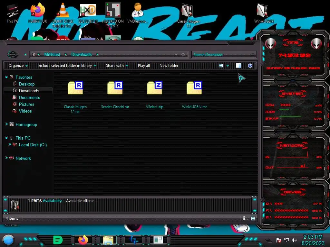Expand the Network tree node
This screenshot has width=330, height=247.
point(6,158)
